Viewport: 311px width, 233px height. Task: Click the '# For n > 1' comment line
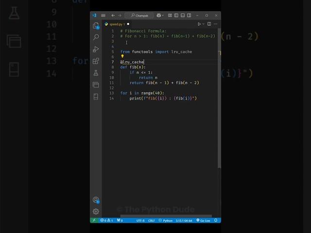(168, 36)
